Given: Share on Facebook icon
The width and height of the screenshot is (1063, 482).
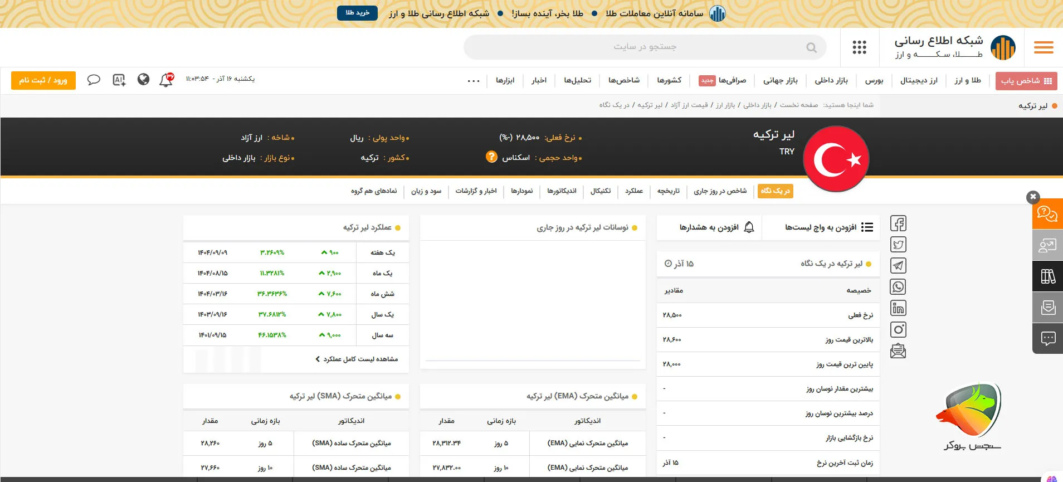Looking at the screenshot, I should coord(898,223).
